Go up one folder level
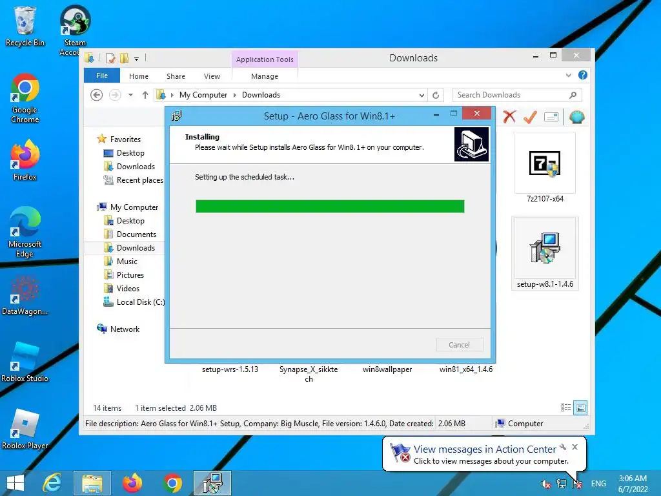This screenshot has width=661, height=496. tap(145, 95)
